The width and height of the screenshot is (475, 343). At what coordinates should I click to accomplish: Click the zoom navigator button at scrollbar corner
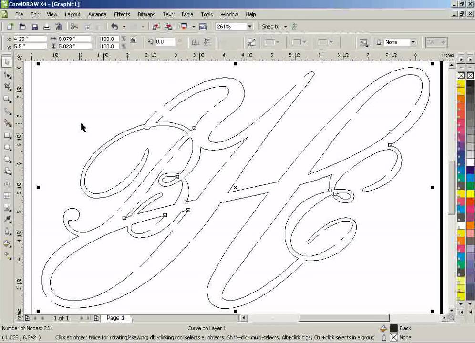(451, 318)
